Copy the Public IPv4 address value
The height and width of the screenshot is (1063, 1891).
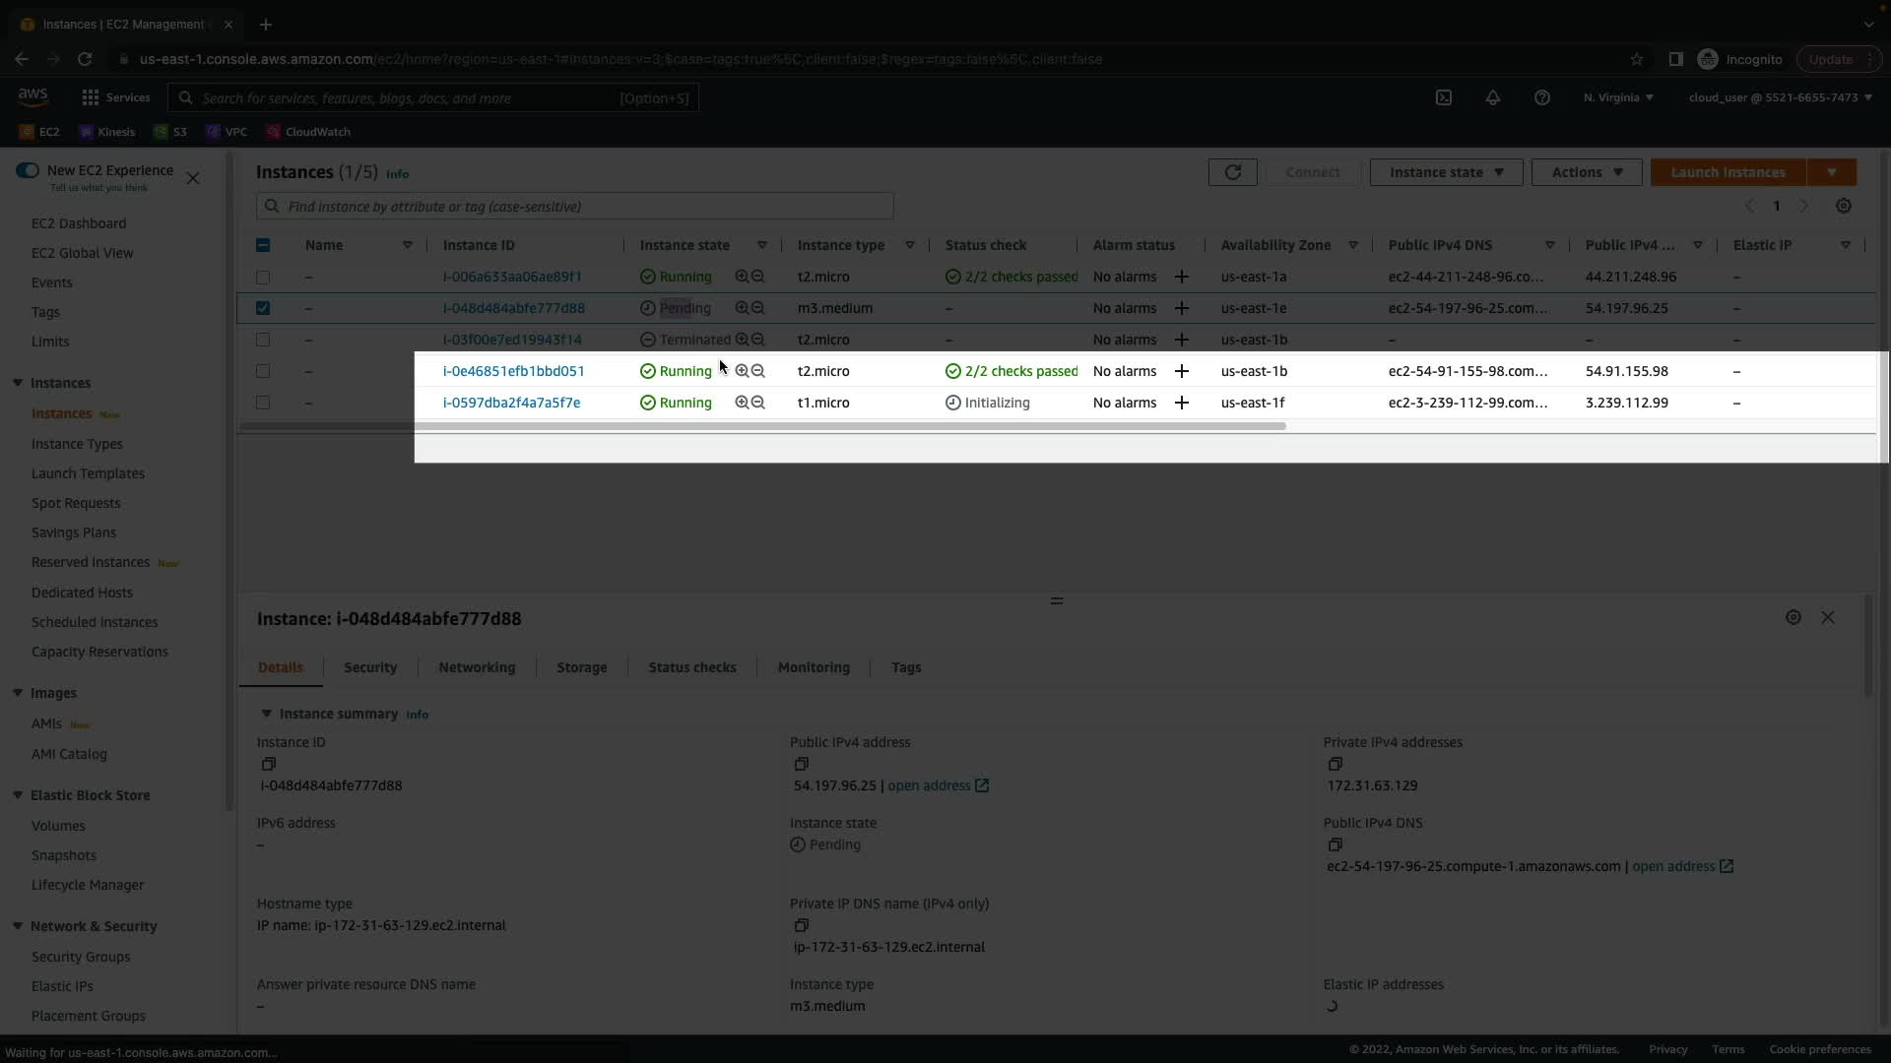[x=802, y=764]
